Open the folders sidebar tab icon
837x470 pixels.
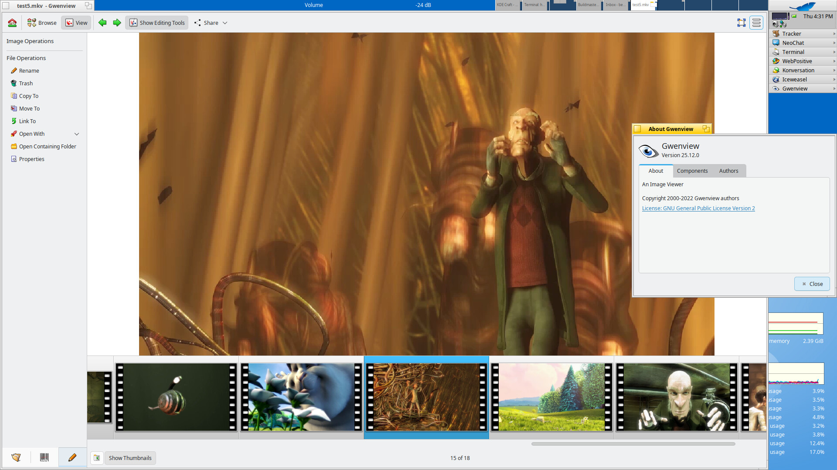16,457
